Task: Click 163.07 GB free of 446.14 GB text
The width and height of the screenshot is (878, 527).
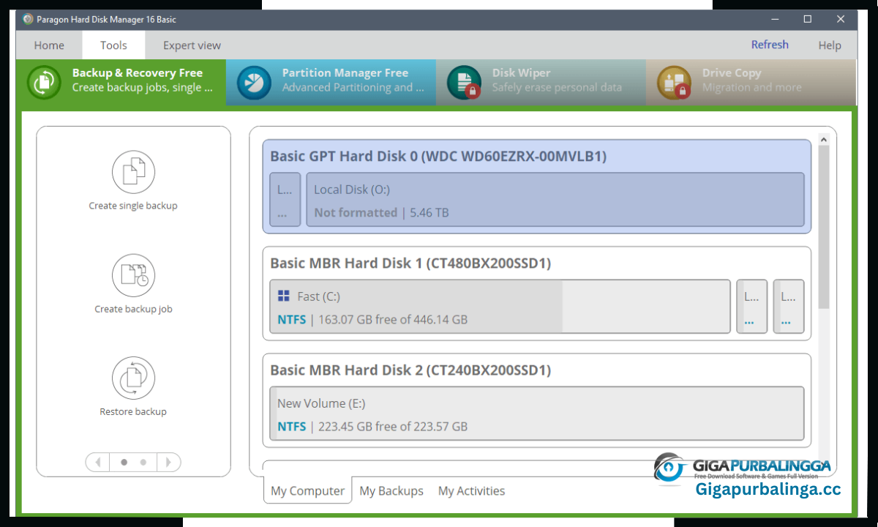Action: point(393,320)
